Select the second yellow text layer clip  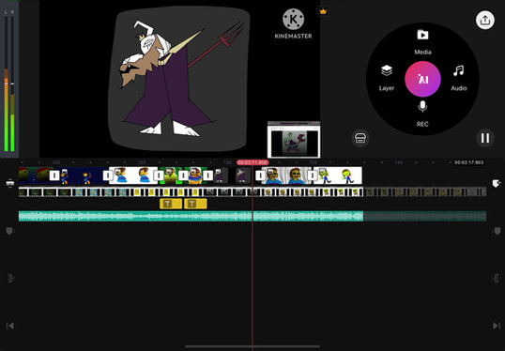195,204
